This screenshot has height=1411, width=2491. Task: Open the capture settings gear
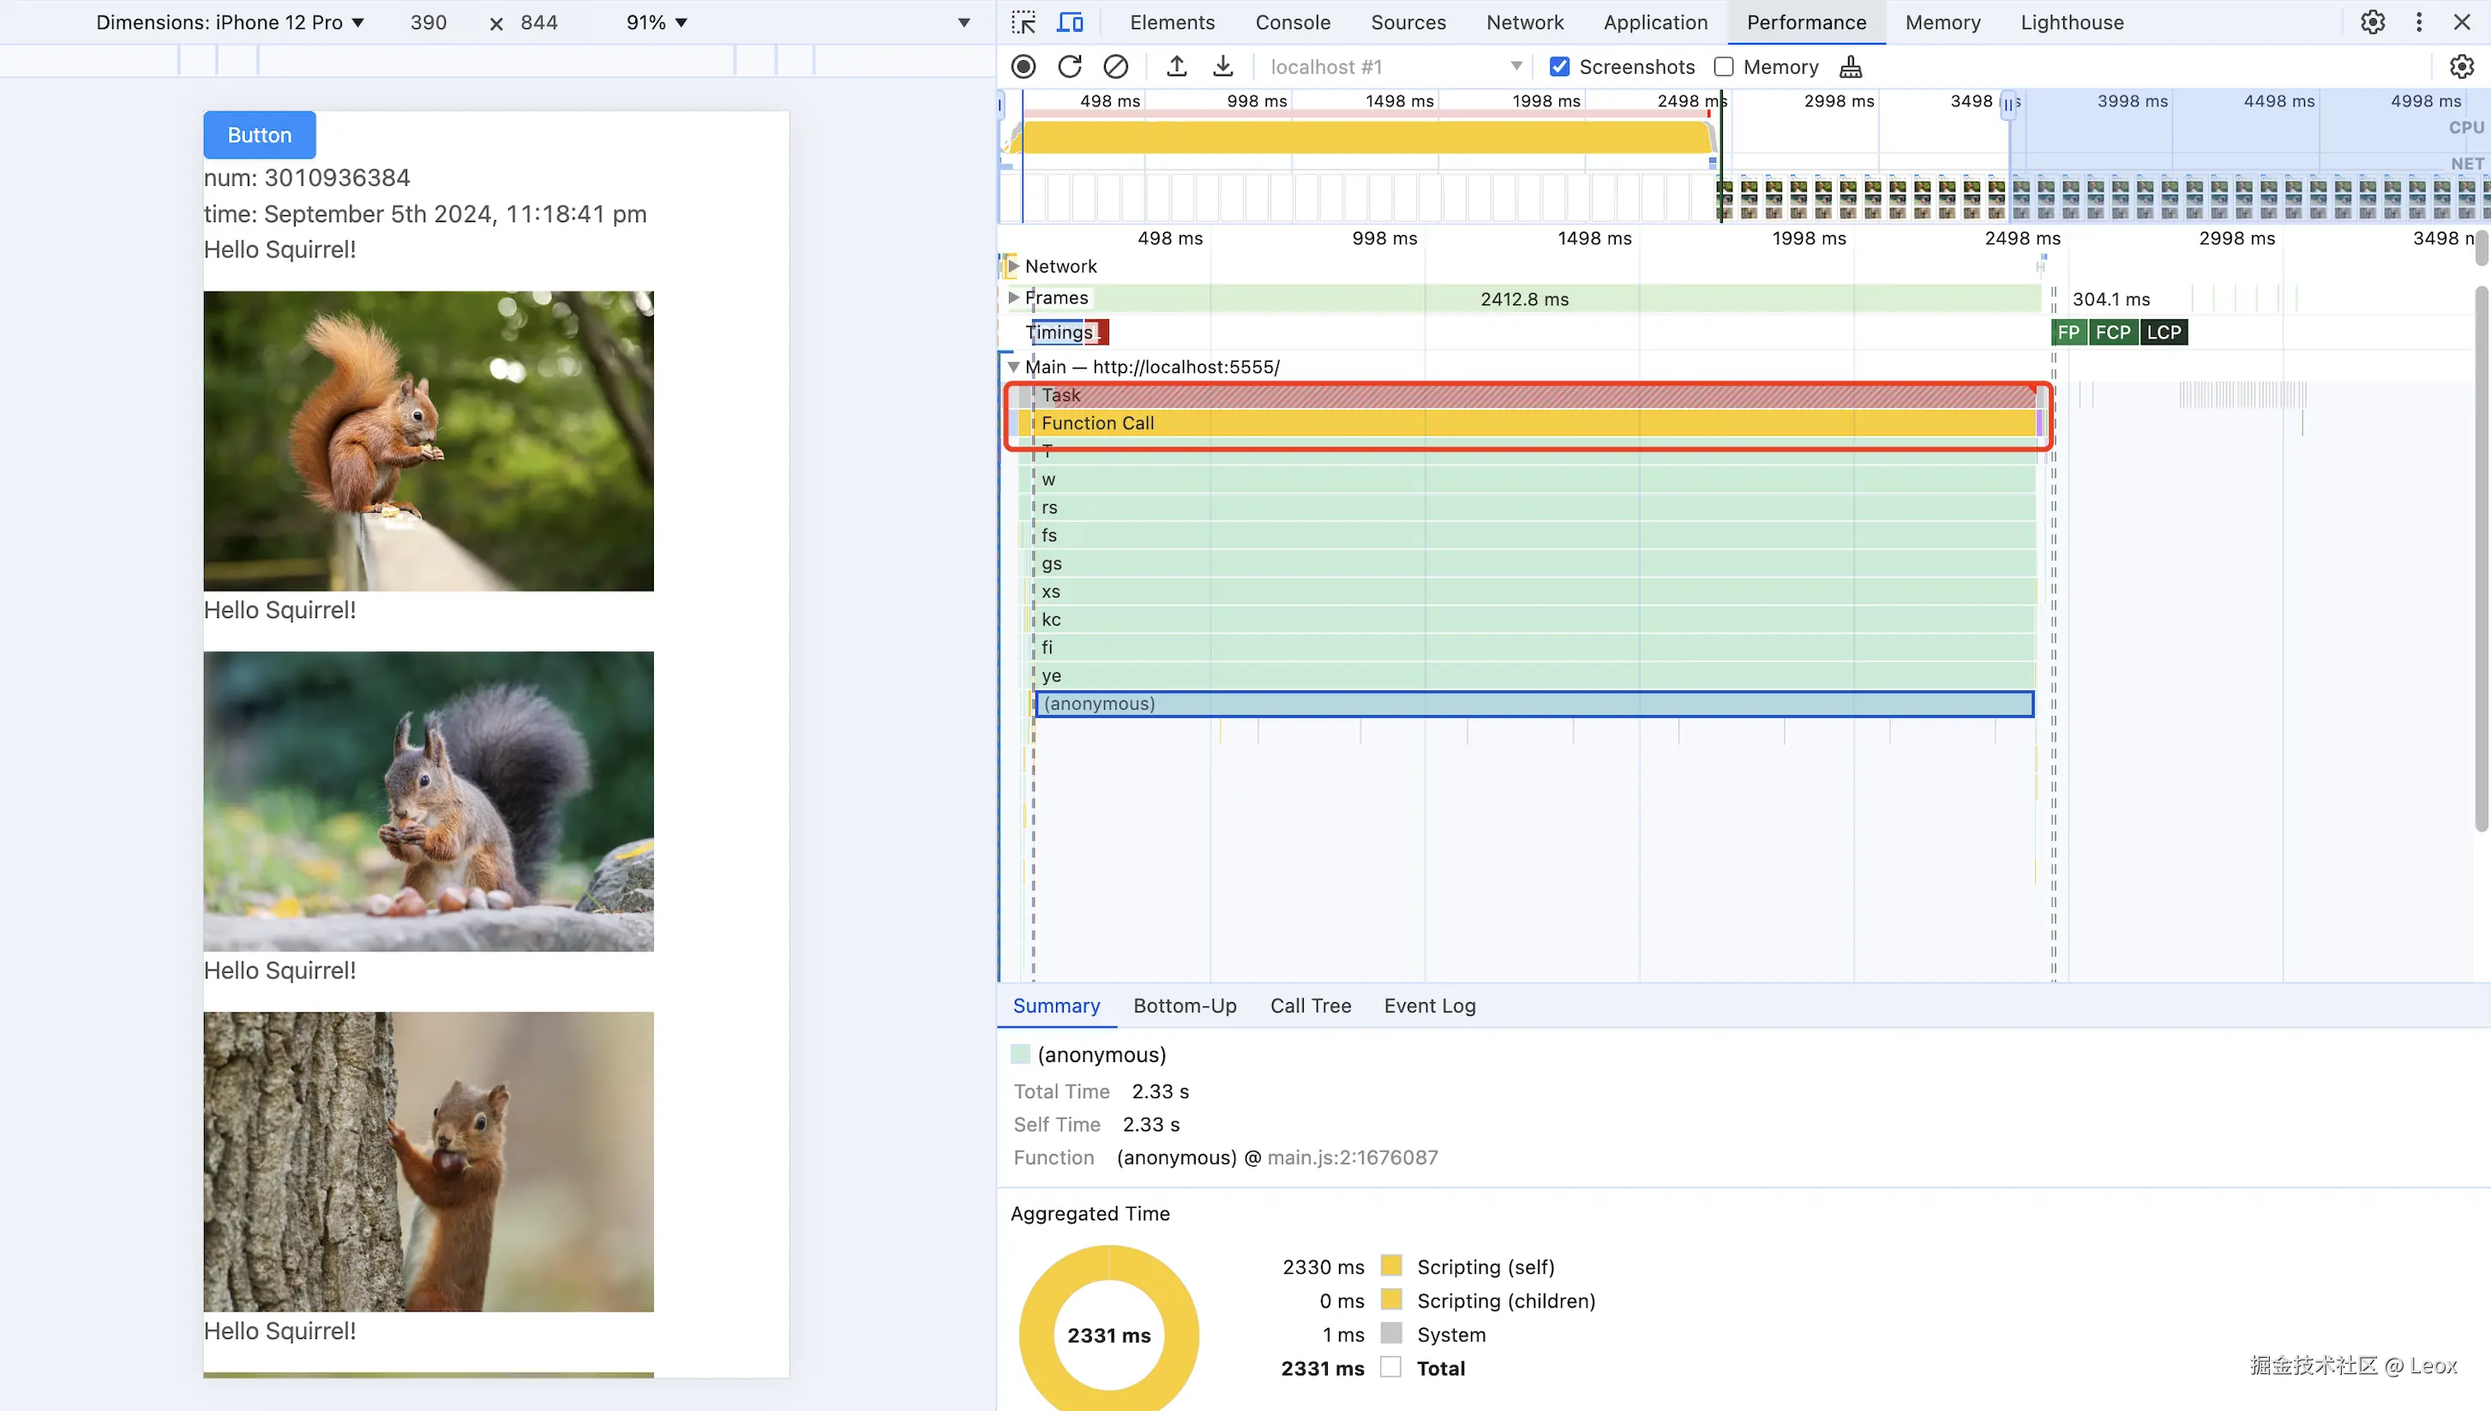point(2461,67)
